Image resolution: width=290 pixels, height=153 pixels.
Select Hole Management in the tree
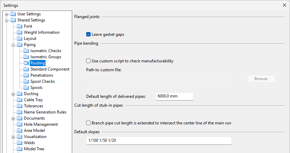point(41,124)
